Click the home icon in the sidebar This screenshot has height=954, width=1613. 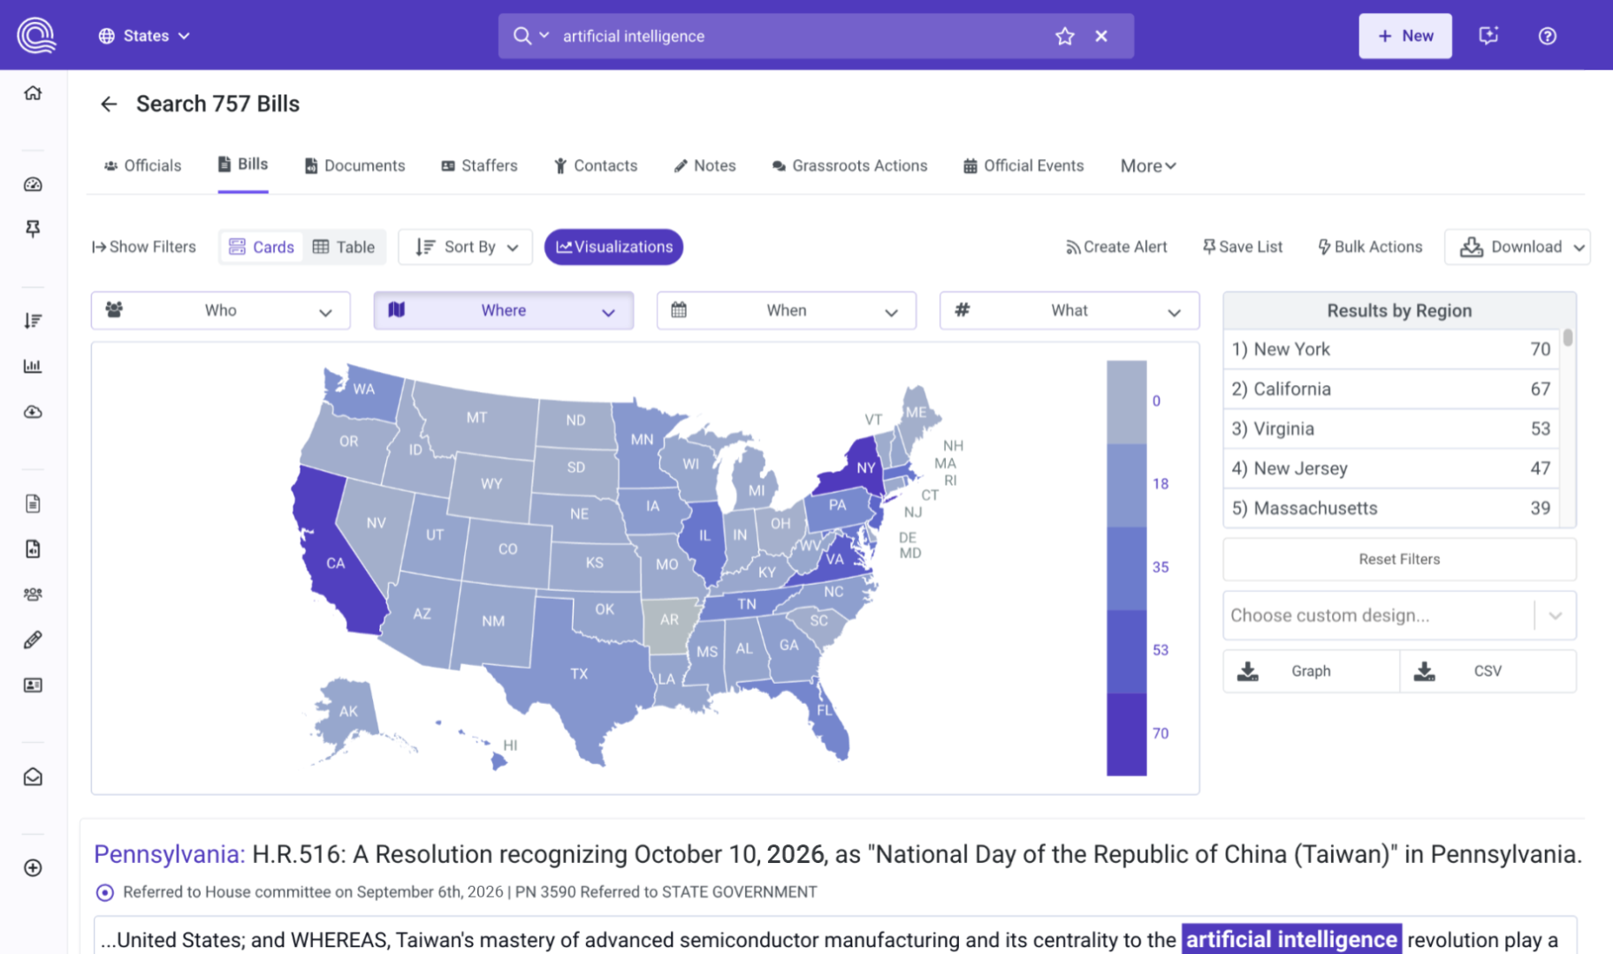point(33,93)
